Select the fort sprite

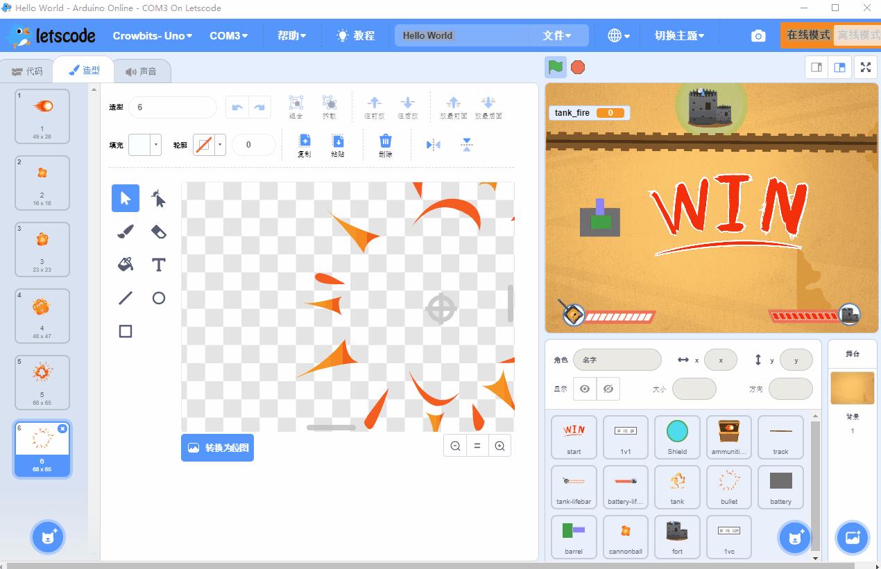(677, 537)
